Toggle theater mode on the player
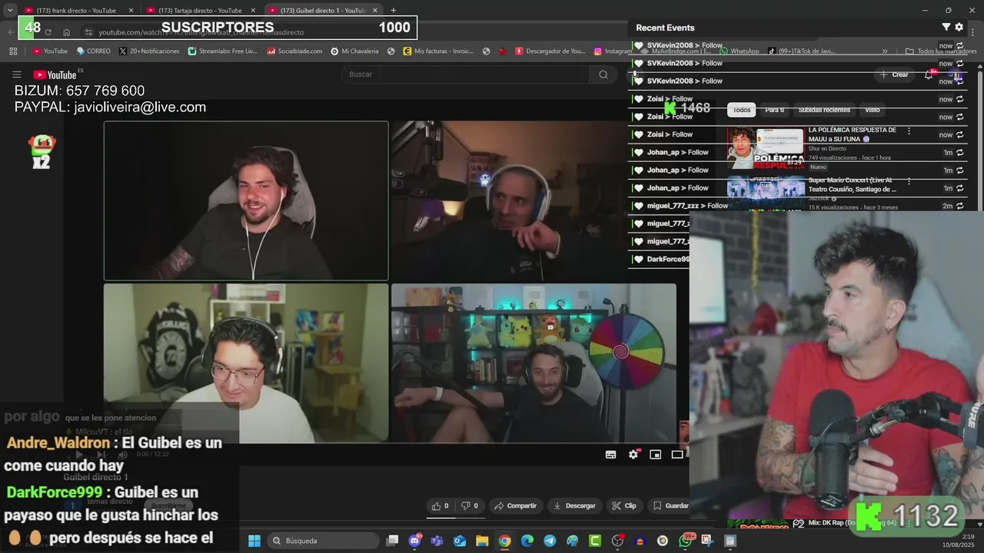 677,455
